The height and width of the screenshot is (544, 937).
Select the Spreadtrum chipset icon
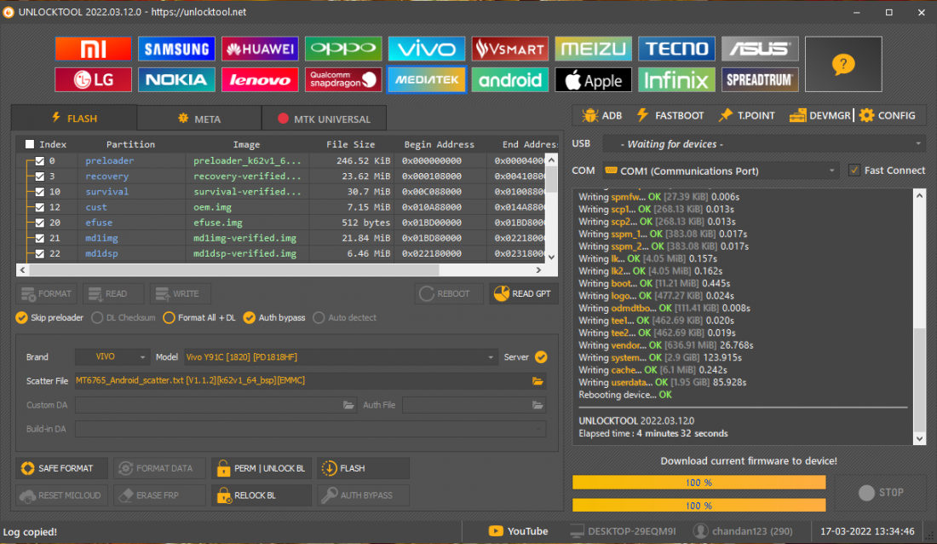click(760, 79)
